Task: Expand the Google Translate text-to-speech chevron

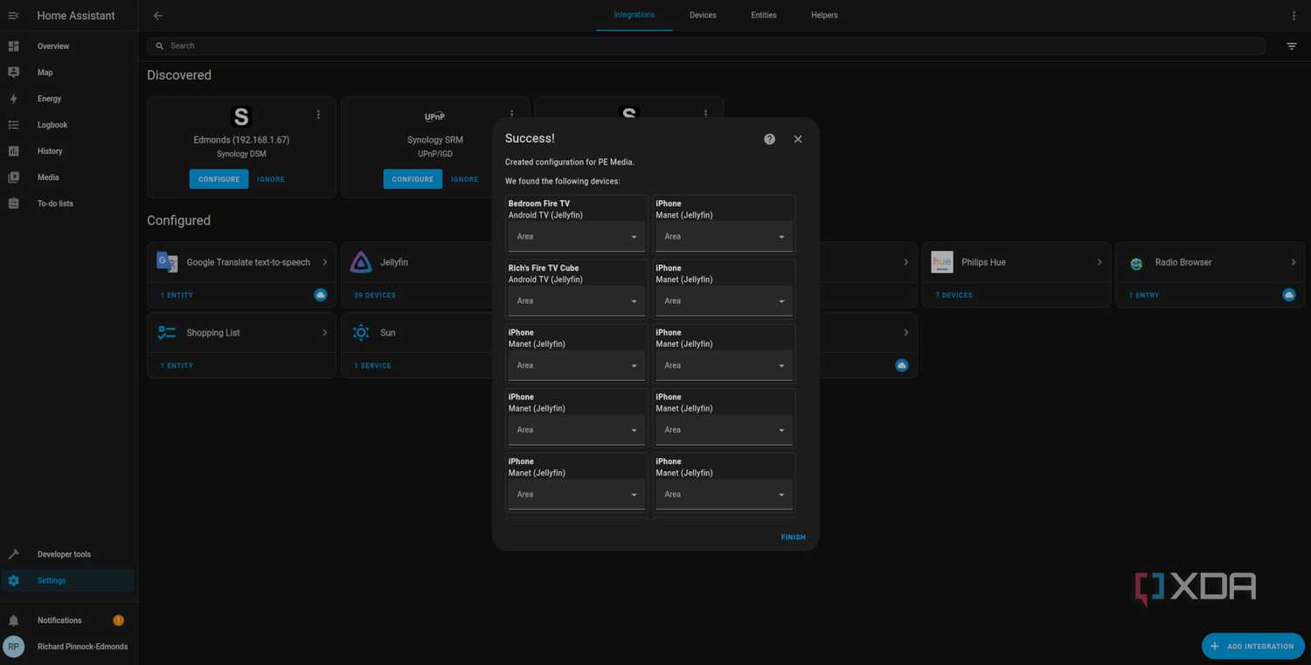Action: point(325,262)
